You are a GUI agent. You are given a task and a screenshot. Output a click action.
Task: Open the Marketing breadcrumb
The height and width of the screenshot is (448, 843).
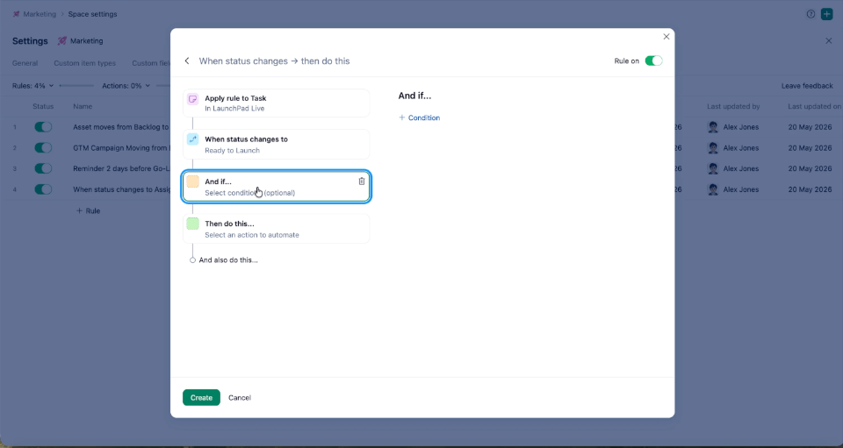pos(40,14)
